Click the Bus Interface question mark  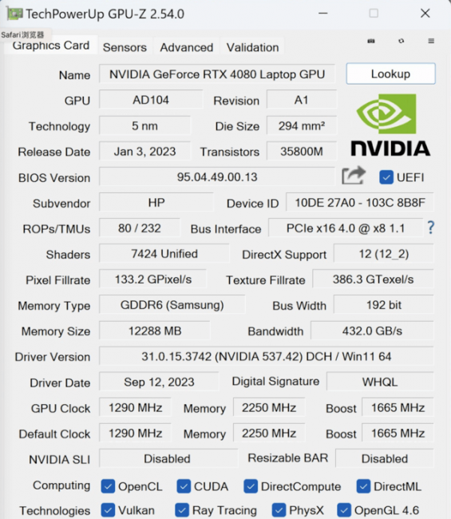[x=430, y=228]
